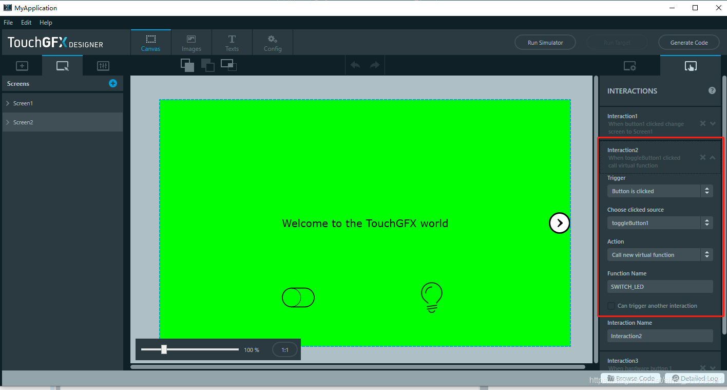The image size is (727, 390).
Task: Click the TouchGFX Designer logo
Action: point(55,43)
